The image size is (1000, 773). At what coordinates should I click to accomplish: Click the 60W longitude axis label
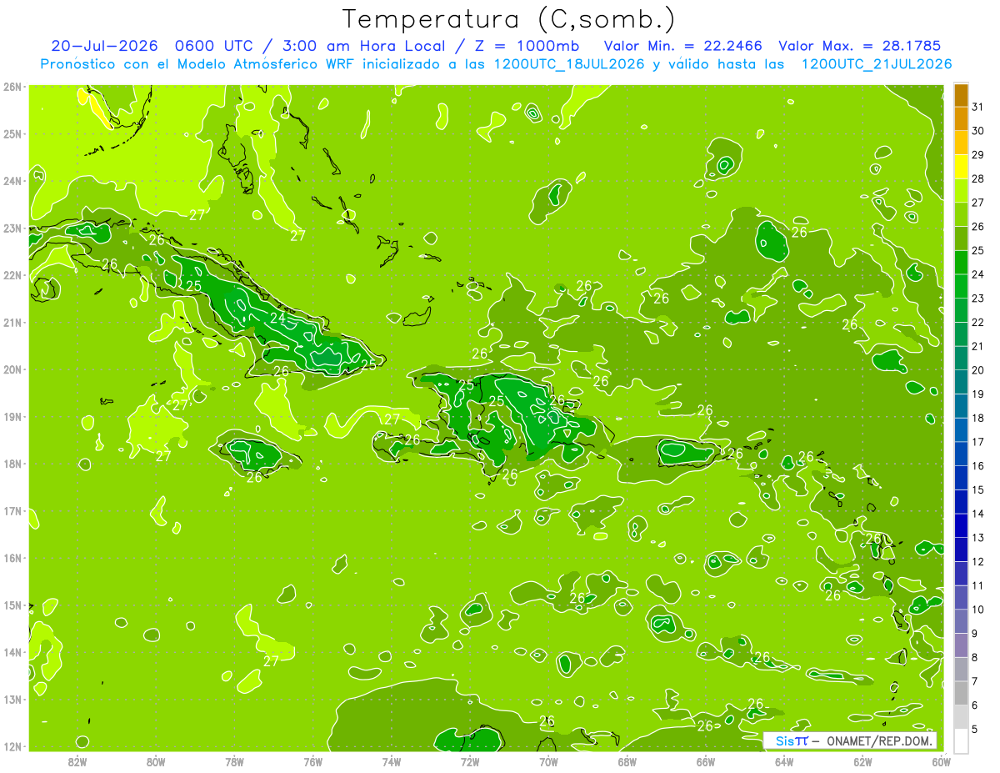pos(940,761)
